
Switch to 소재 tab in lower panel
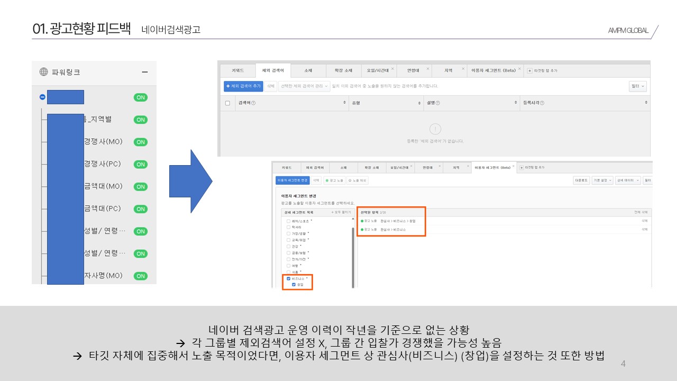(343, 167)
